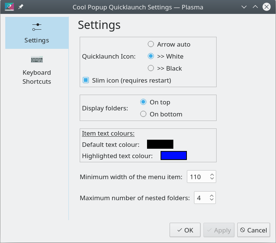
Task: Select On bottom for display folders
Action: [x=143, y=114]
